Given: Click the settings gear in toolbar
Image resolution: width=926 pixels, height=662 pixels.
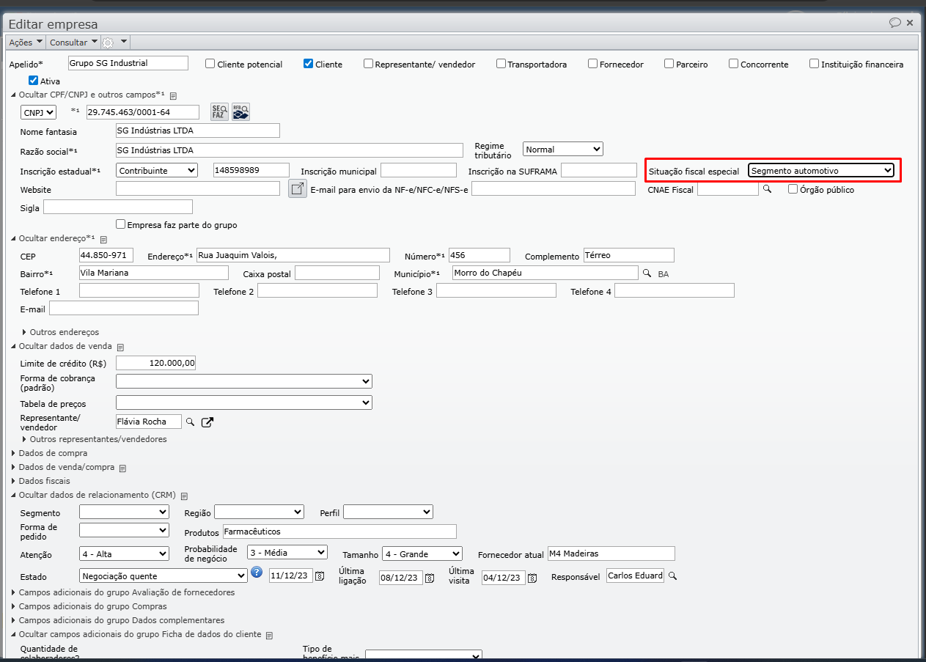Looking at the screenshot, I should click(109, 43).
